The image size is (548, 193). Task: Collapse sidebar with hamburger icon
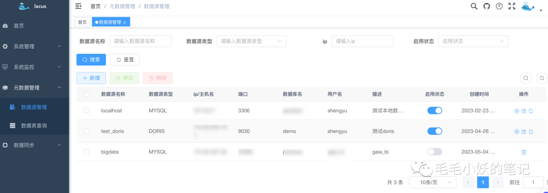78,6
